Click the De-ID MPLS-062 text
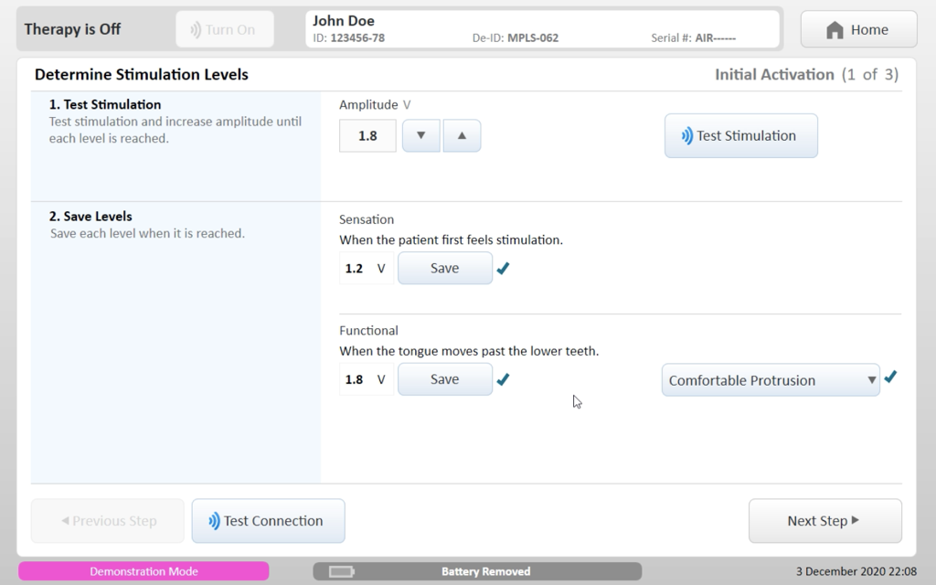This screenshot has height=585, width=936. coord(516,38)
